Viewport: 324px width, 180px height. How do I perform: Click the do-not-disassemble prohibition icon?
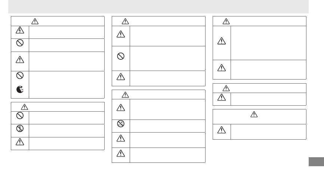20,128
